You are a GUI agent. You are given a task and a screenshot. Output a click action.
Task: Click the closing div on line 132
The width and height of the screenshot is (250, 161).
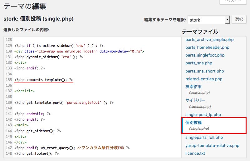[x=20, y=63]
